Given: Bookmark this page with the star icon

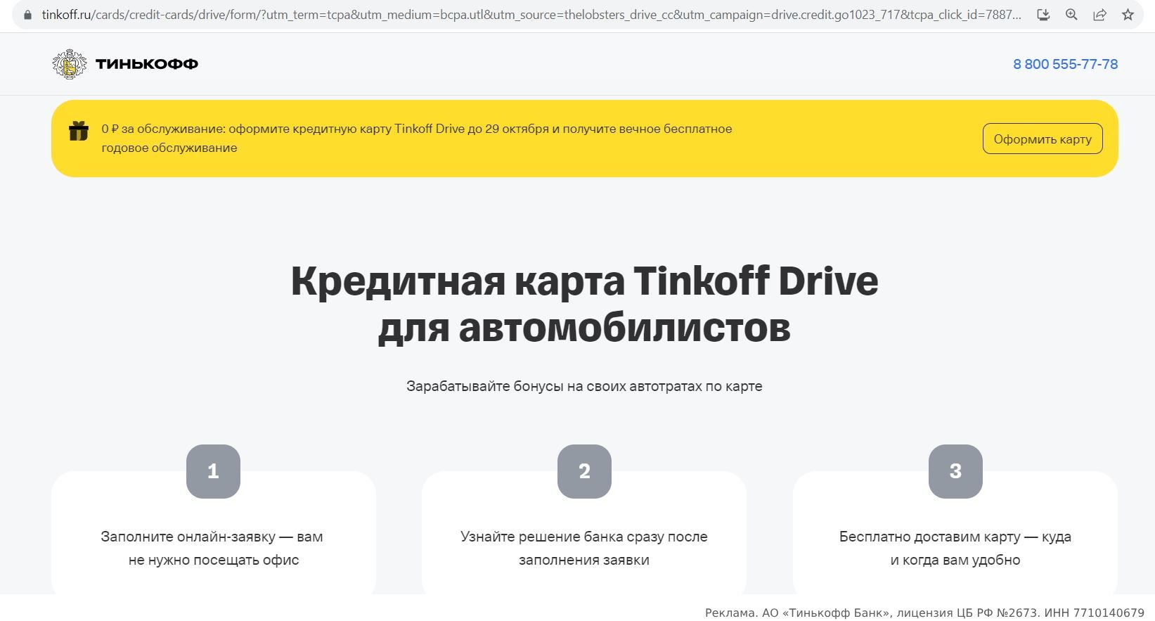Looking at the screenshot, I should point(1128,15).
